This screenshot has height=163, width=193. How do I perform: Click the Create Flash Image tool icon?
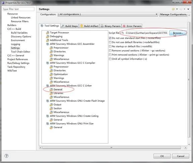pyautogui.click(x=48, y=101)
